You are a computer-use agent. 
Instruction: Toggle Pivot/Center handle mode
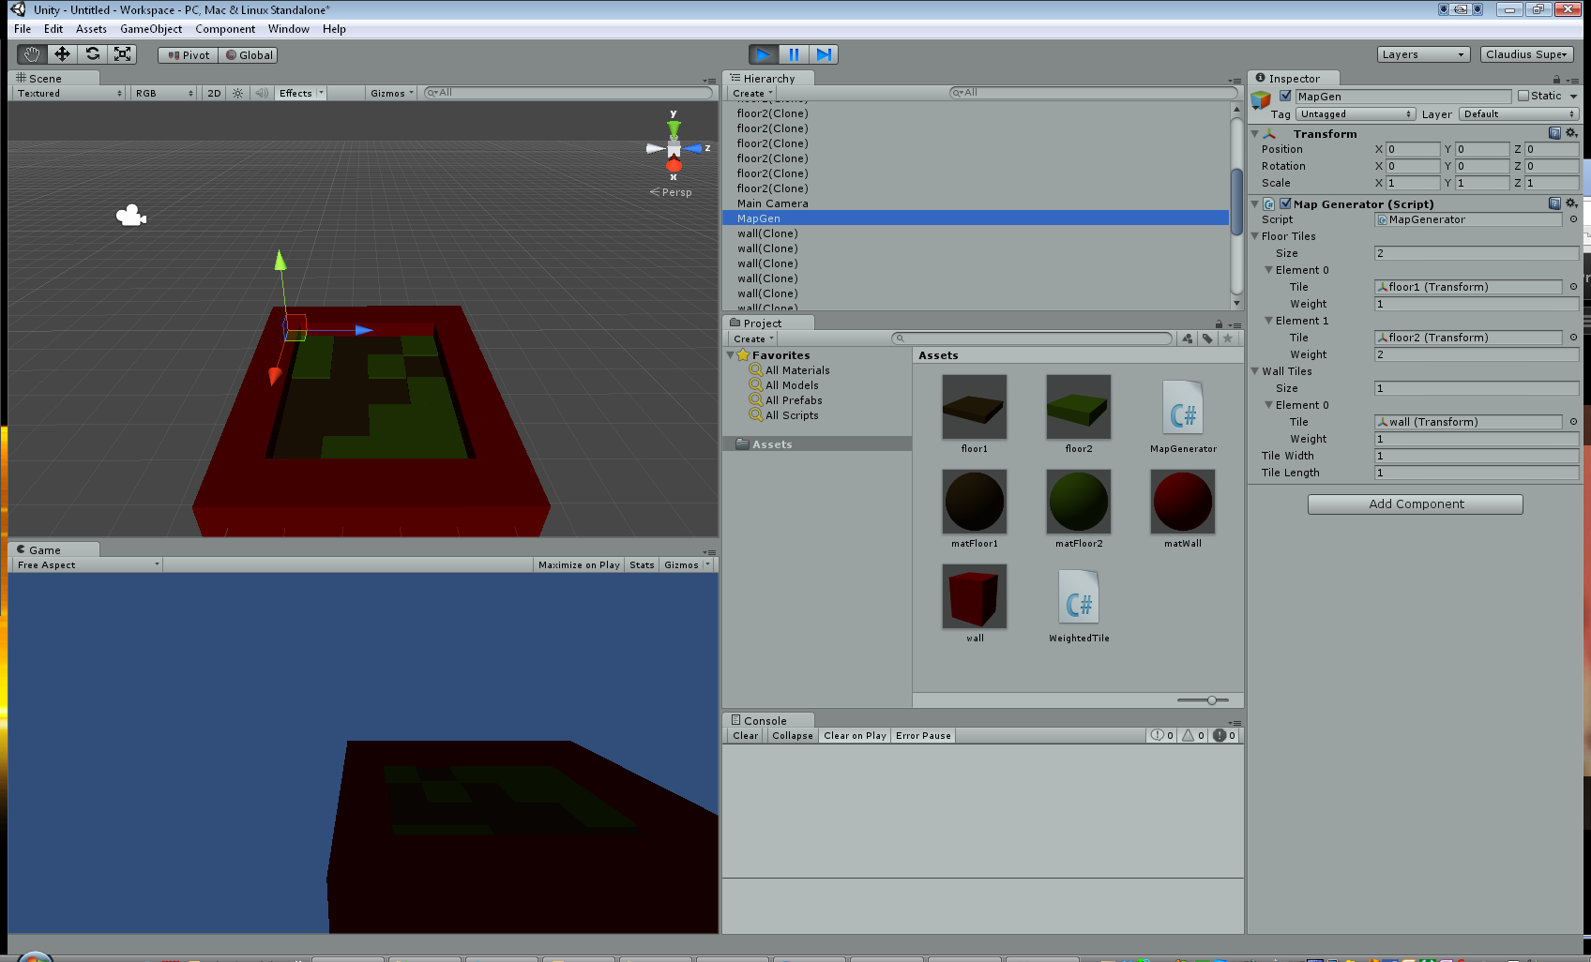pyautogui.click(x=189, y=55)
